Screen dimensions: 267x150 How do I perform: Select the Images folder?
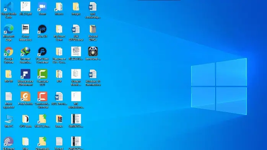tap(76, 7)
